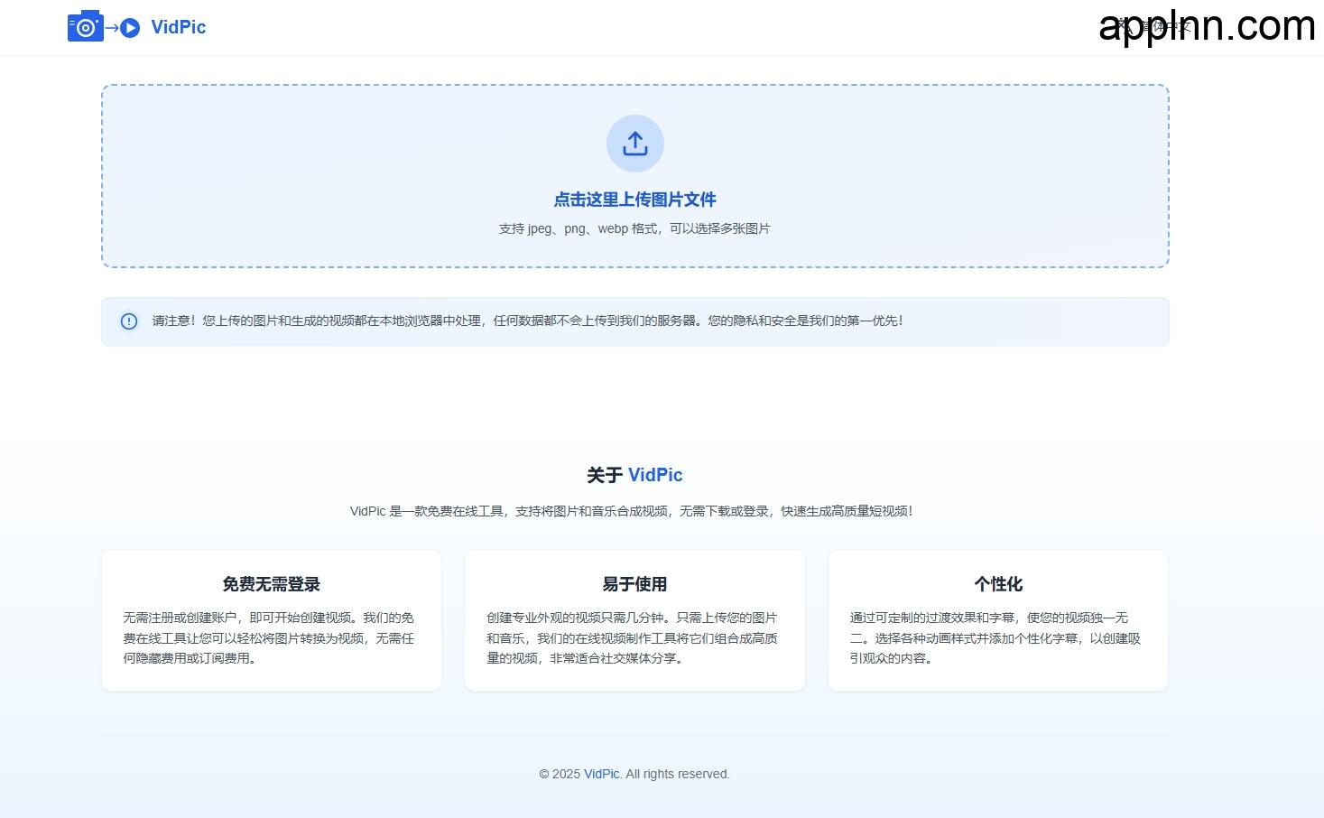Click the 免费无需登录 card heading

(x=272, y=584)
